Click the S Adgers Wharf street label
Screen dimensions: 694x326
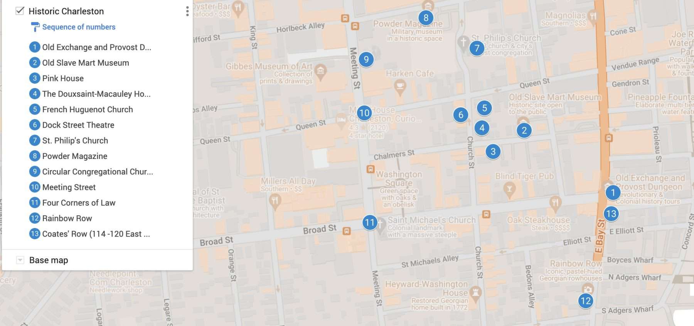(628, 309)
